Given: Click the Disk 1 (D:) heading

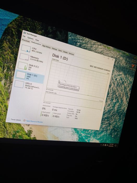Looking at the screenshot, I should tap(60, 57).
